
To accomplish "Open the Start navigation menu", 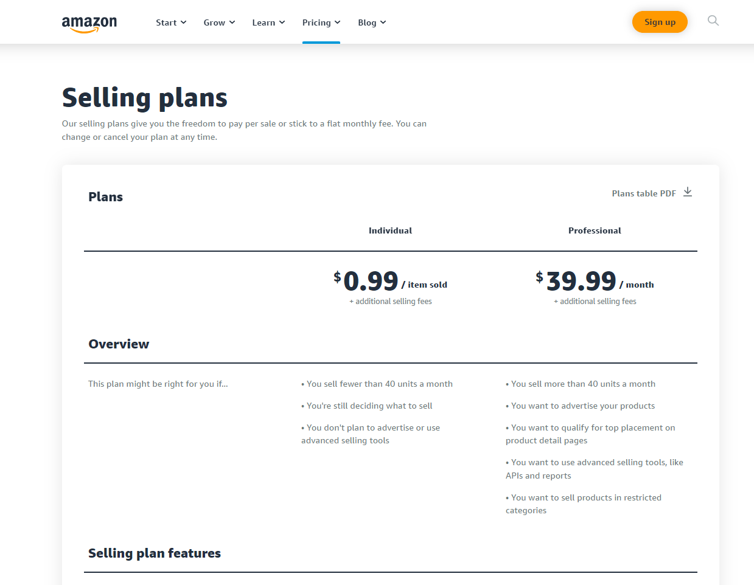I will tap(166, 22).
